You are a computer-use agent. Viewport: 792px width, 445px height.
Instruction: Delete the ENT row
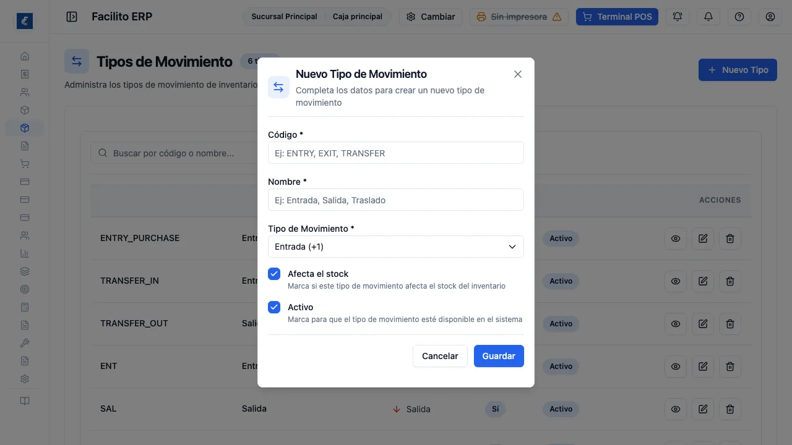click(x=730, y=367)
